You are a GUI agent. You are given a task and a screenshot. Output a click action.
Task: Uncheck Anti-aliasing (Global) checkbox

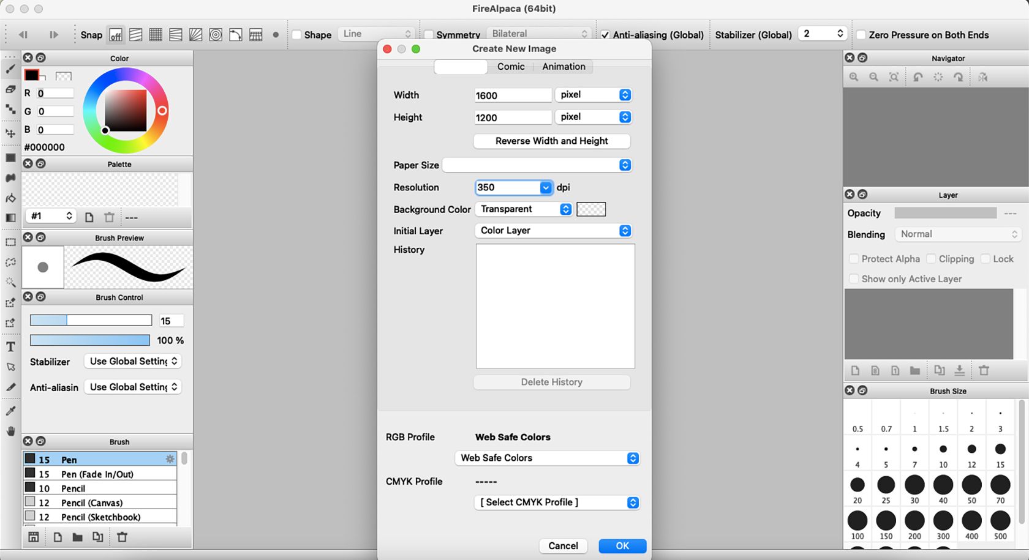click(x=605, y=35)
